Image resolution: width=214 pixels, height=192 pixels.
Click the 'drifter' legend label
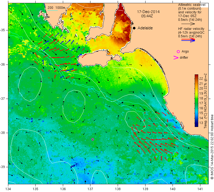click(x=184, y=58)
